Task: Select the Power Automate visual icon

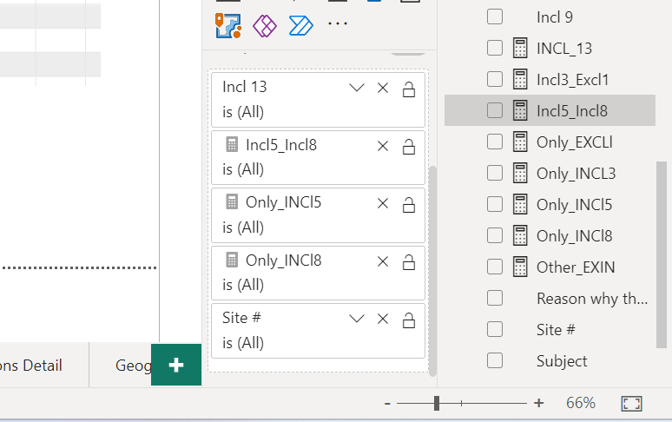Action: (x=301, y=26)
